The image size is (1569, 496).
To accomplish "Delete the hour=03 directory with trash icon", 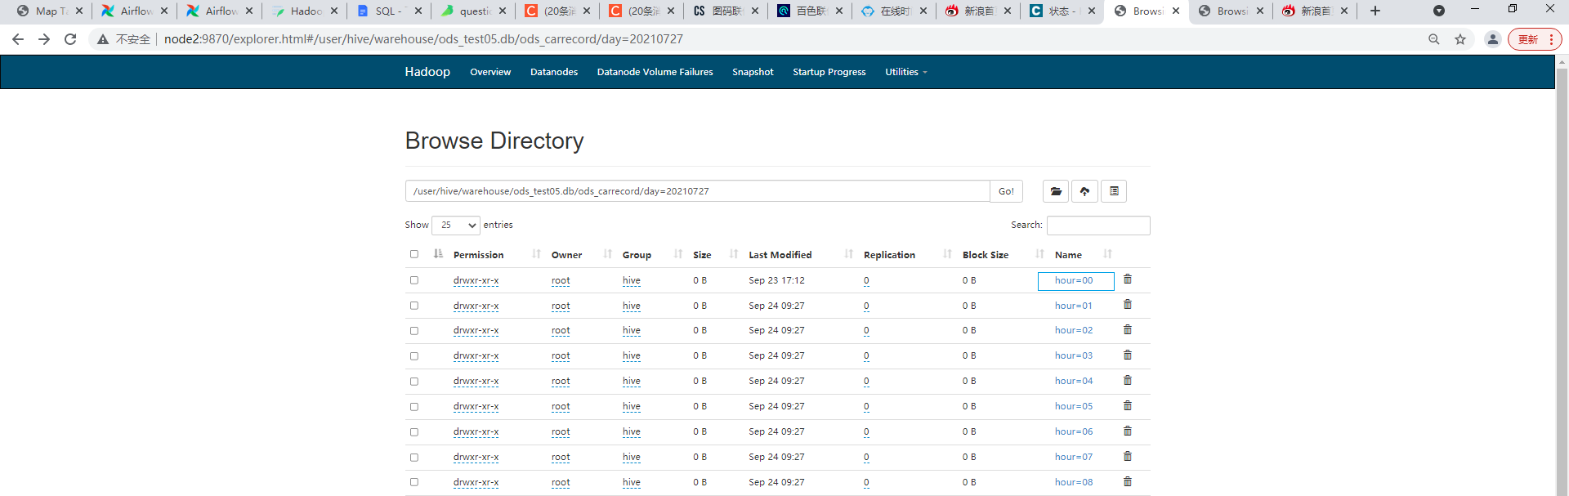I will pos(1128,355).
